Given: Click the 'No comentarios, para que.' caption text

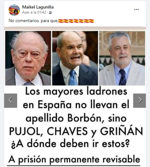Looking at the screenshot, I should point(33,21).
